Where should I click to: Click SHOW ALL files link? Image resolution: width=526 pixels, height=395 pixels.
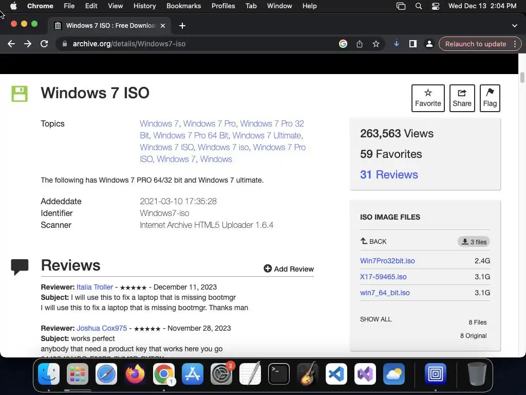375,319
